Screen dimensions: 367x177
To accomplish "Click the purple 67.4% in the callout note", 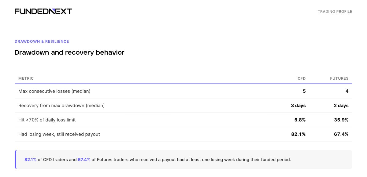I will (x=84, y=160).
